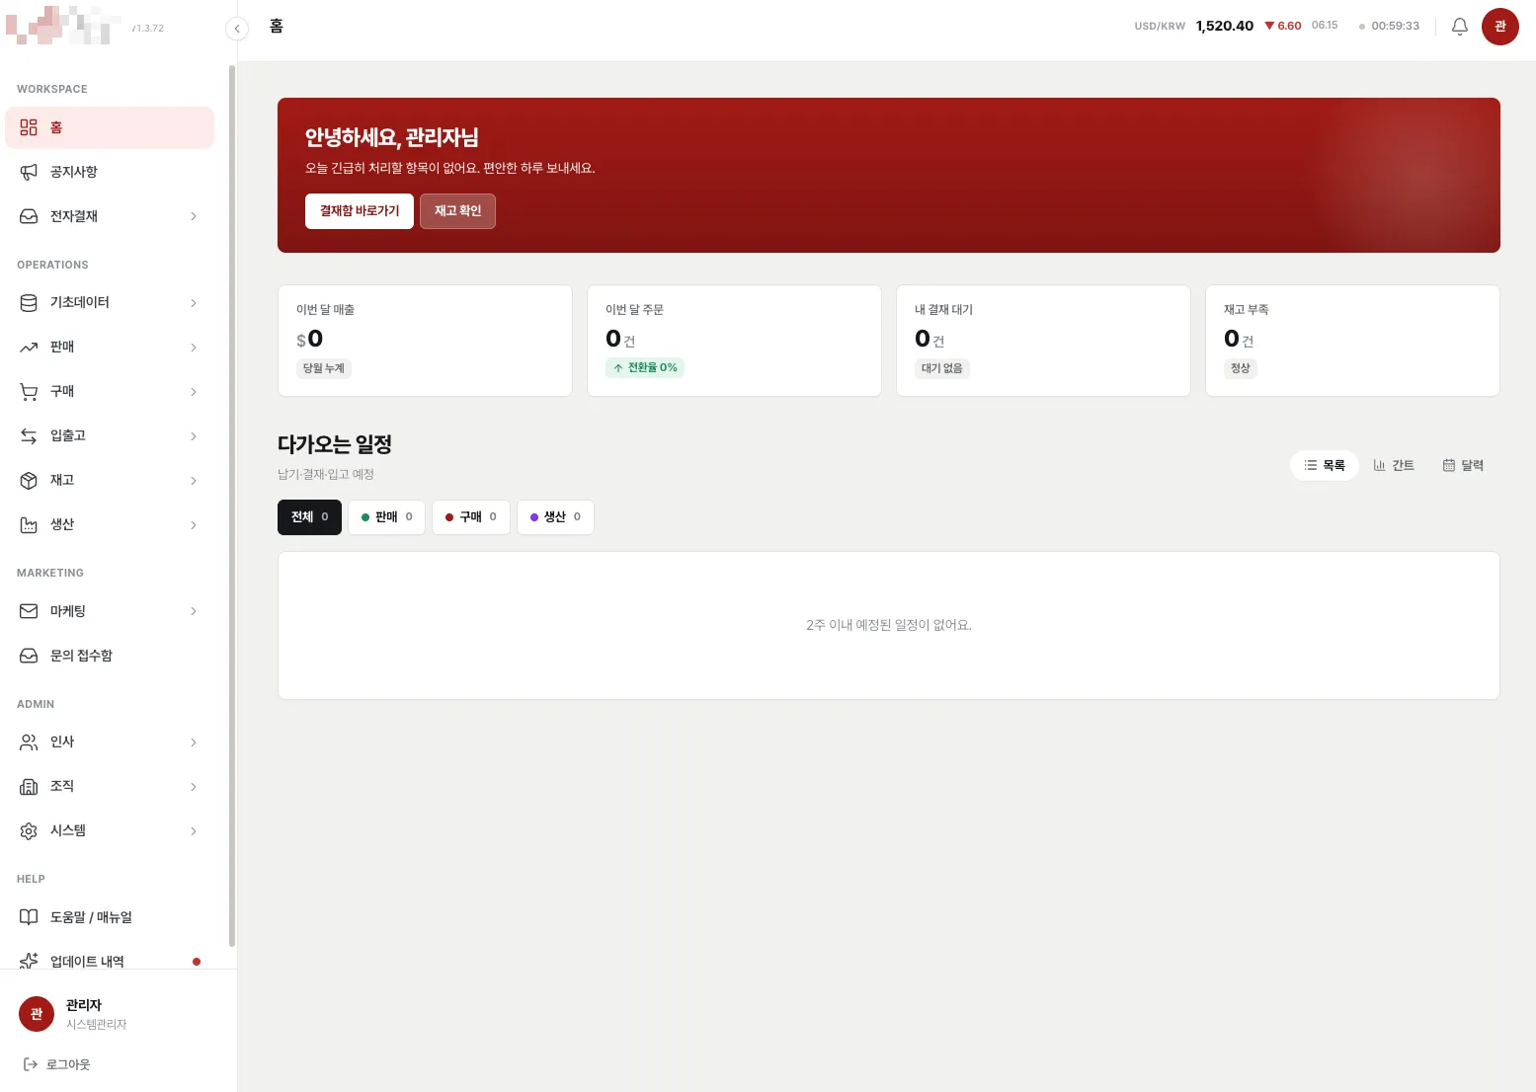Expand the 조직 submenu chevron

[194, 787]
